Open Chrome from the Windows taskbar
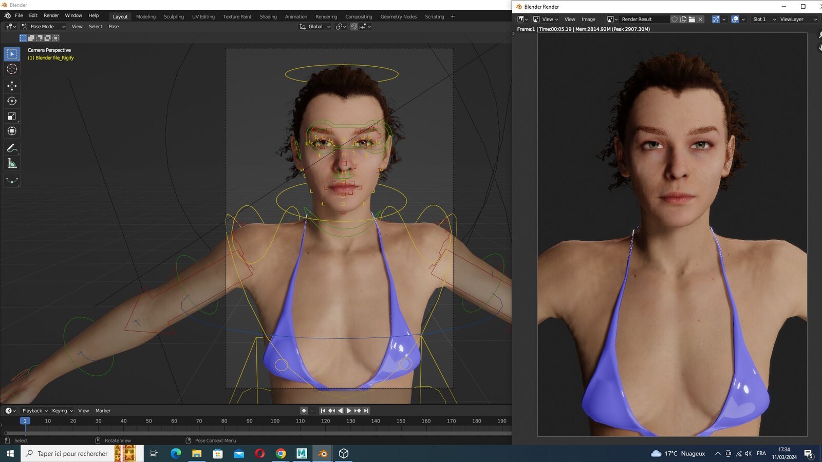 [x=281, y=453]
